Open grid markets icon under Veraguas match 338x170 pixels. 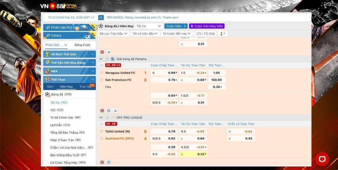102,111
